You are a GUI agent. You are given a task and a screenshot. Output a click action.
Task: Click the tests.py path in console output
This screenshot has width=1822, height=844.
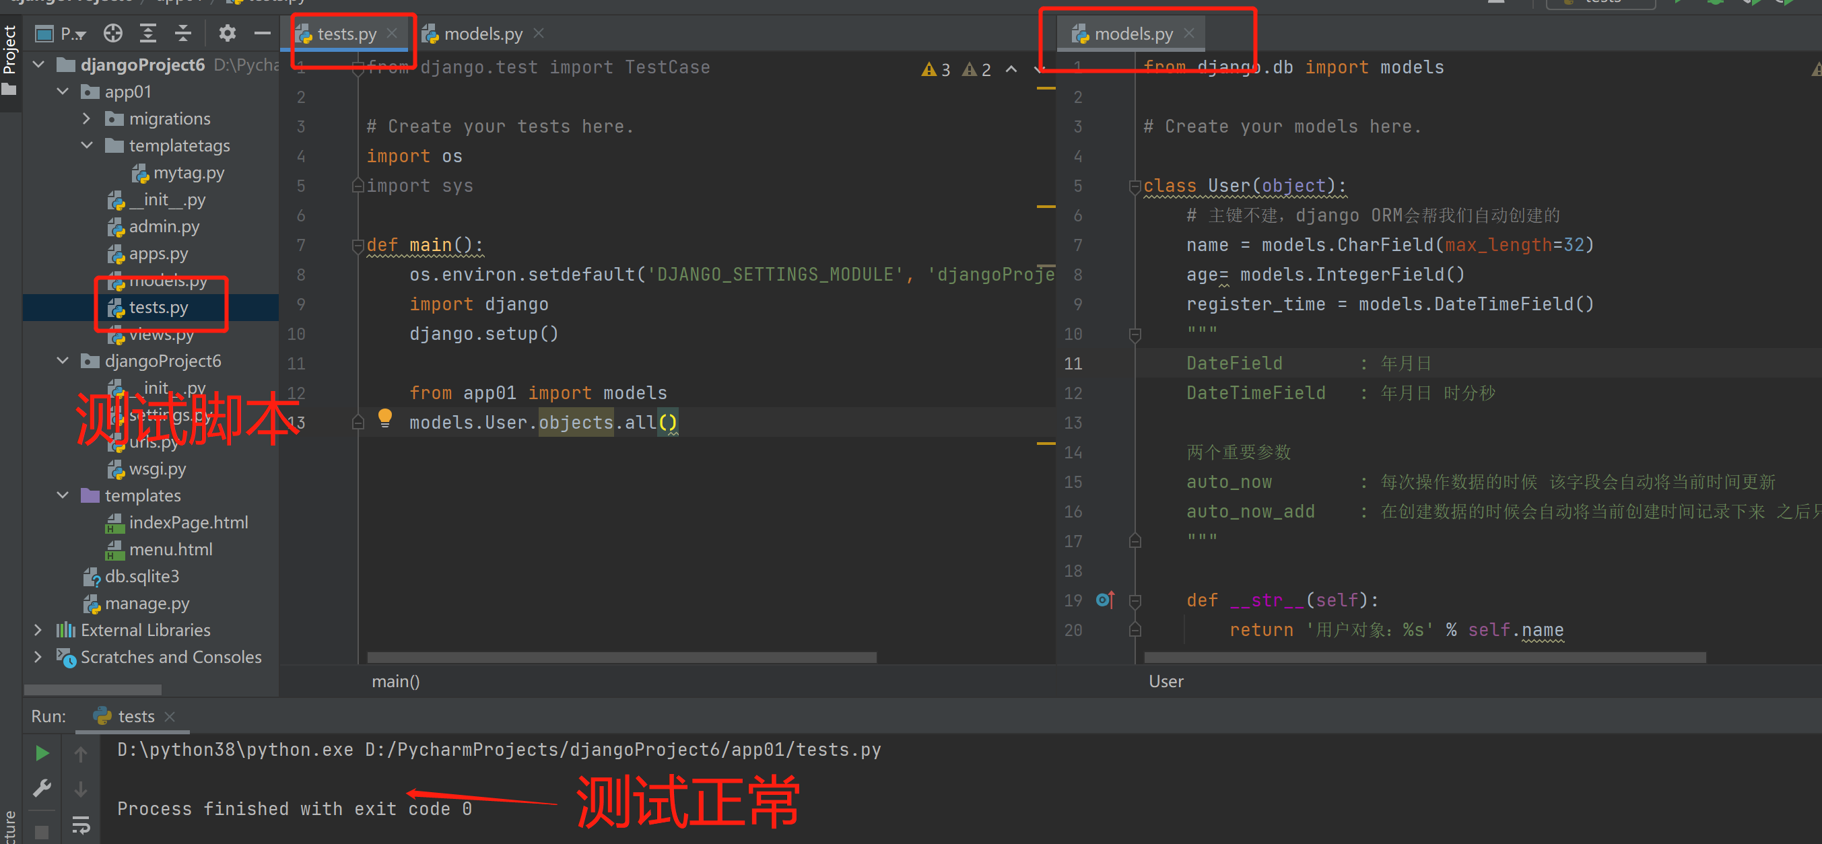point(623,750)
